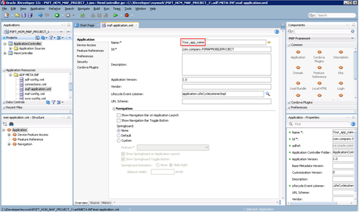The height and width of the screenshot is (212, 359).
Task: Click the Open folder toolbar icon
Action: [x=17, y=16]
